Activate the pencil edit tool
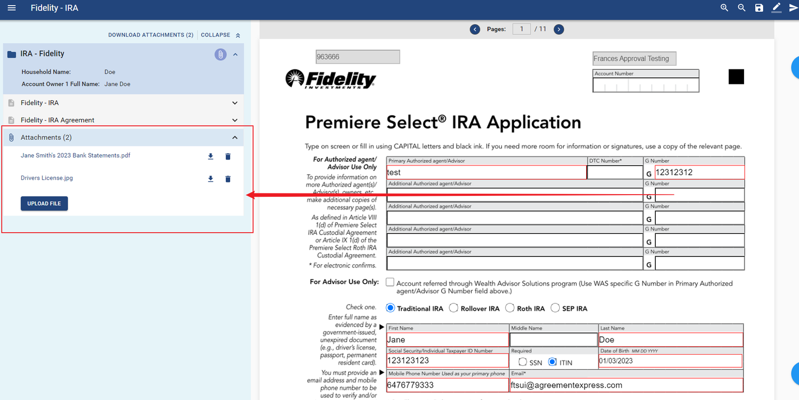799x400 pixels. (777, 7)
